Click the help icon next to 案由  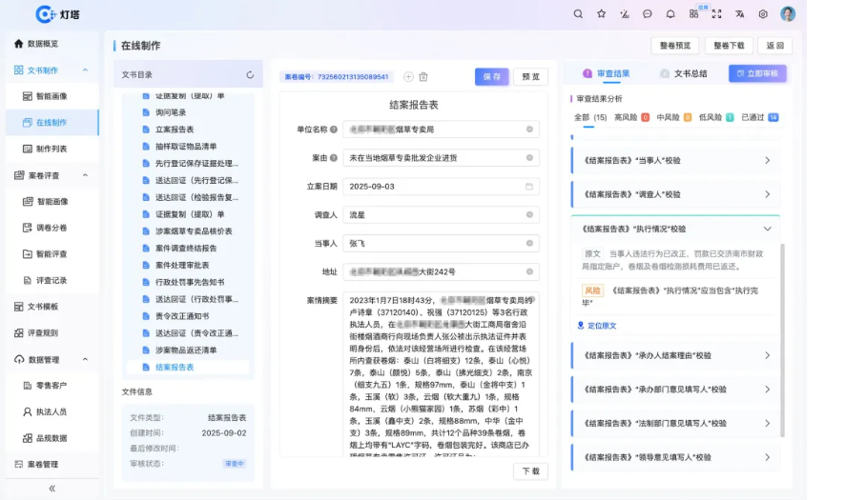click(334, 158)
